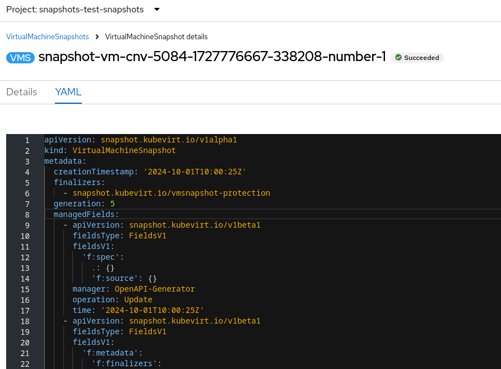
Task: Click the managedFields key on line 8
Action: click(85, 214)
